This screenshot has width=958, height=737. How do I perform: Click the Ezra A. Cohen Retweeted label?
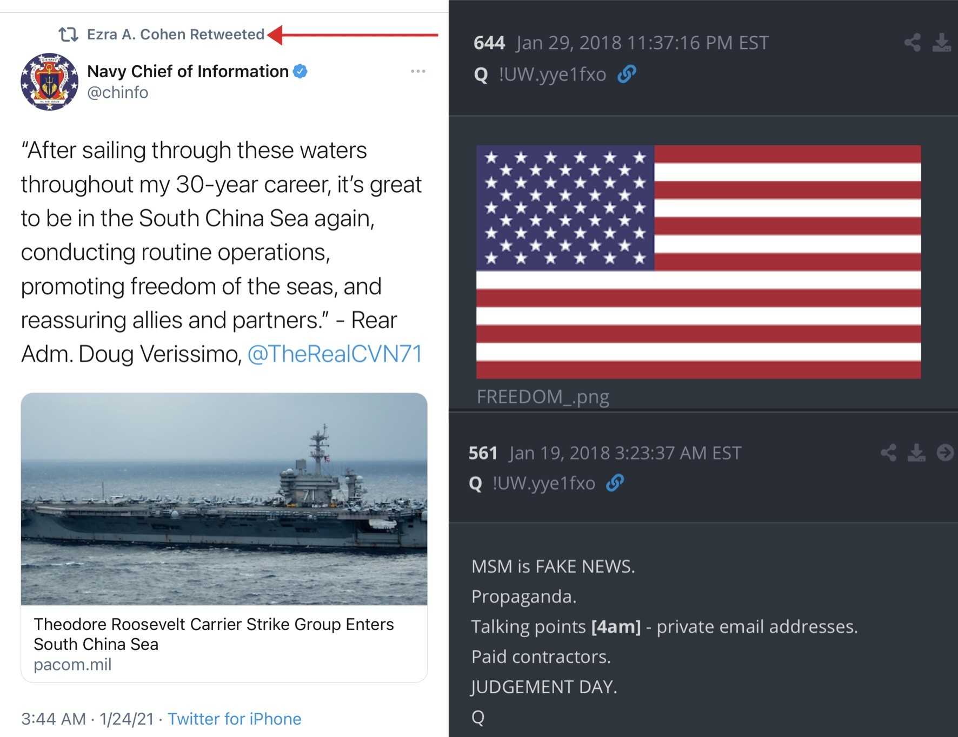[x=176, y=35]
